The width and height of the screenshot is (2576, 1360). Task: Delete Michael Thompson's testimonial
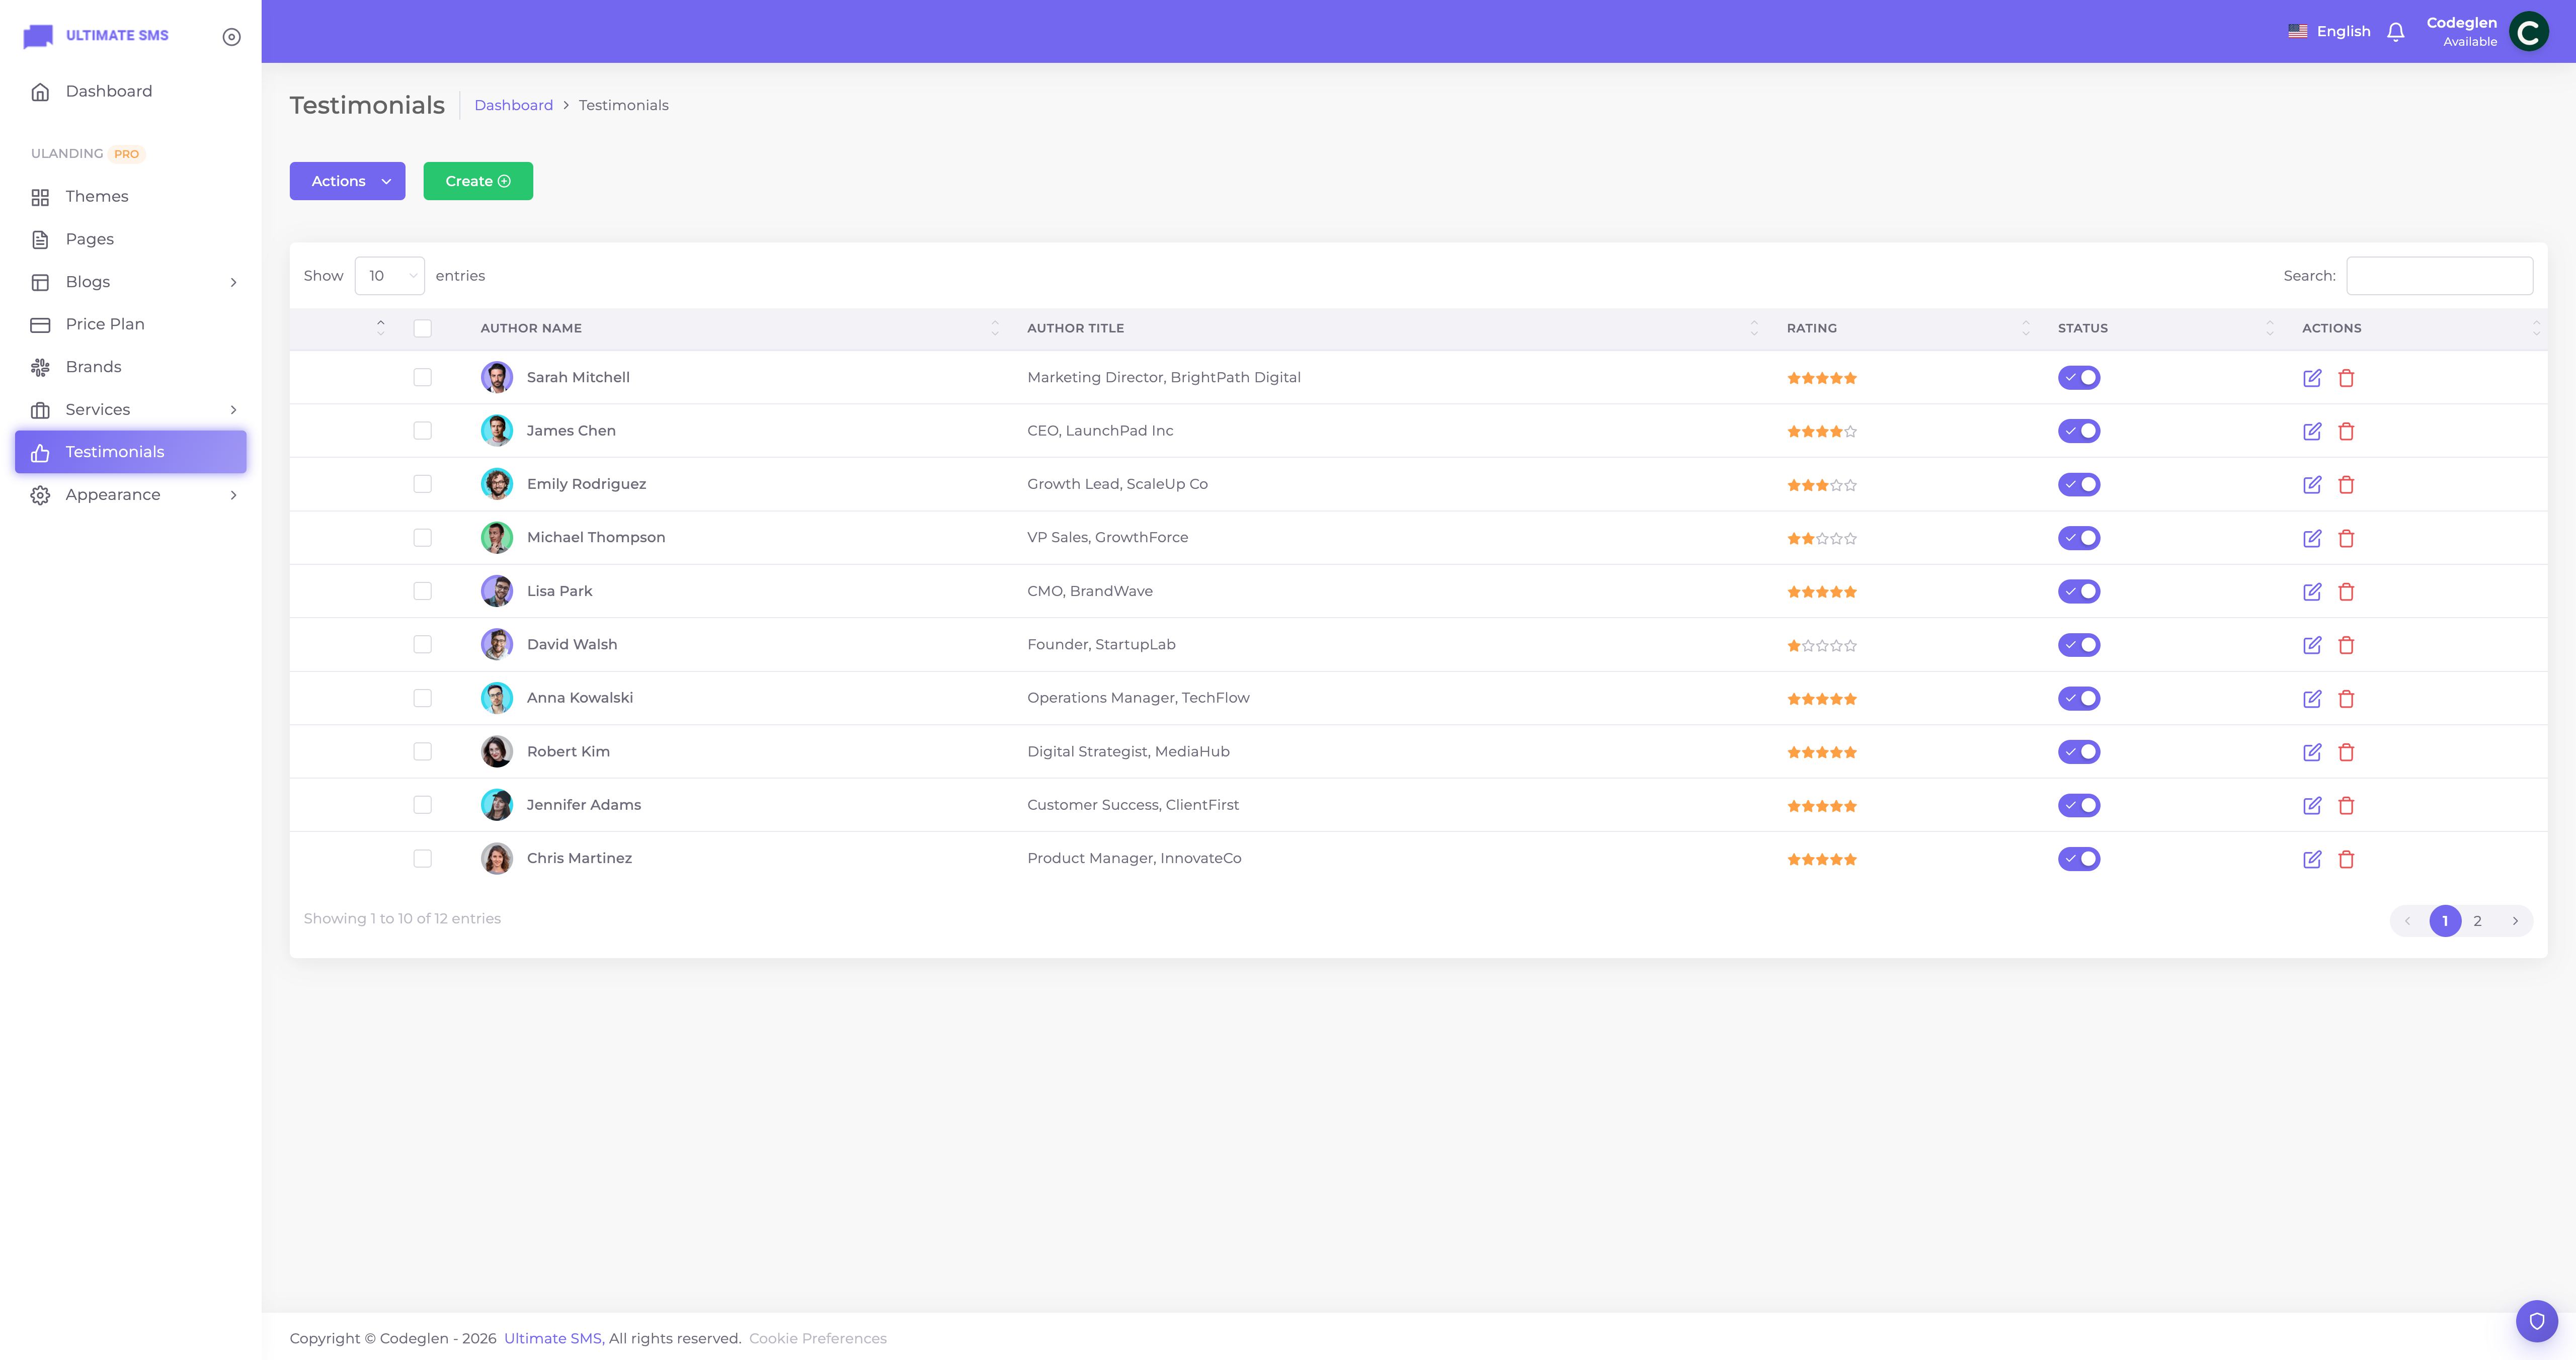point(2346,538)
